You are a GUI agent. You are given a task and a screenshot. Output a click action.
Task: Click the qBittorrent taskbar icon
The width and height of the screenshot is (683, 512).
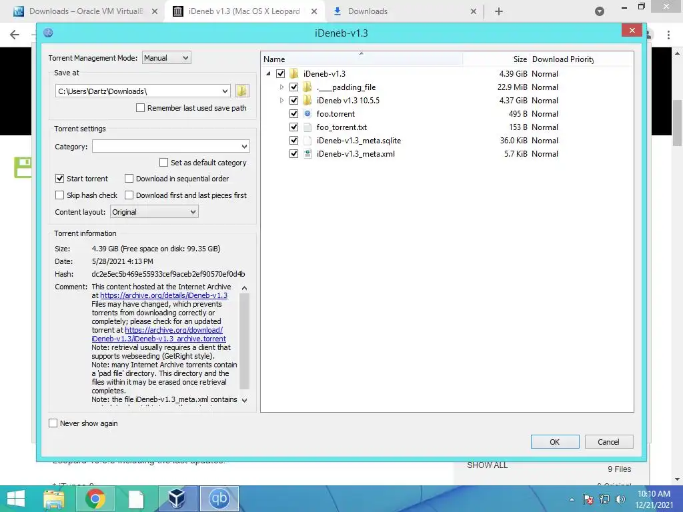tap(219, 499)
